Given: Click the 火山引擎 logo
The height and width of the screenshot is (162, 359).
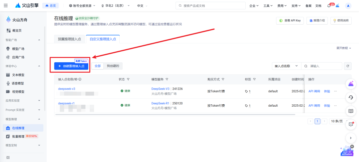Looking at the screenshot, I should point(27,6).
